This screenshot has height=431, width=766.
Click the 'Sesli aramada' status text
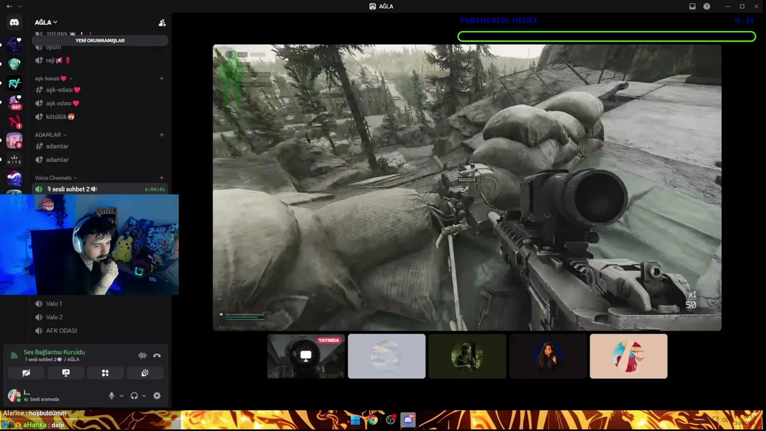pos(44,399)
